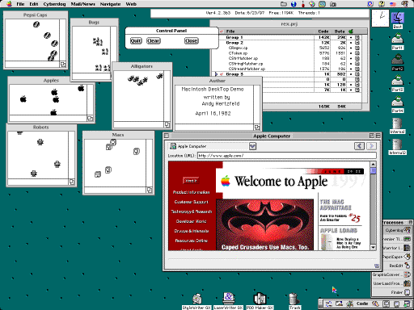Toggle debug dot for CStreamMatcher.cp row

[x=351, y=69]
